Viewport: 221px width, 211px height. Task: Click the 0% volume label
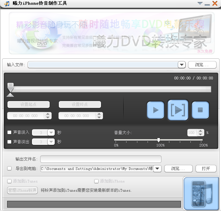pyautogui.click(x=116, y=145)
